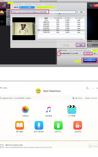Open the Video Manager clapperboard icon
The image size is (98, 157).
coord(72,109)
